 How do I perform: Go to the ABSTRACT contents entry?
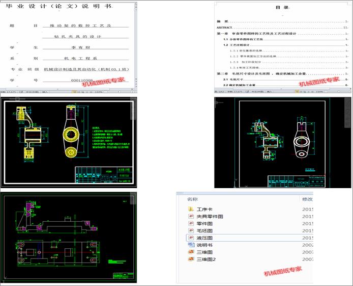click(282, 28)
